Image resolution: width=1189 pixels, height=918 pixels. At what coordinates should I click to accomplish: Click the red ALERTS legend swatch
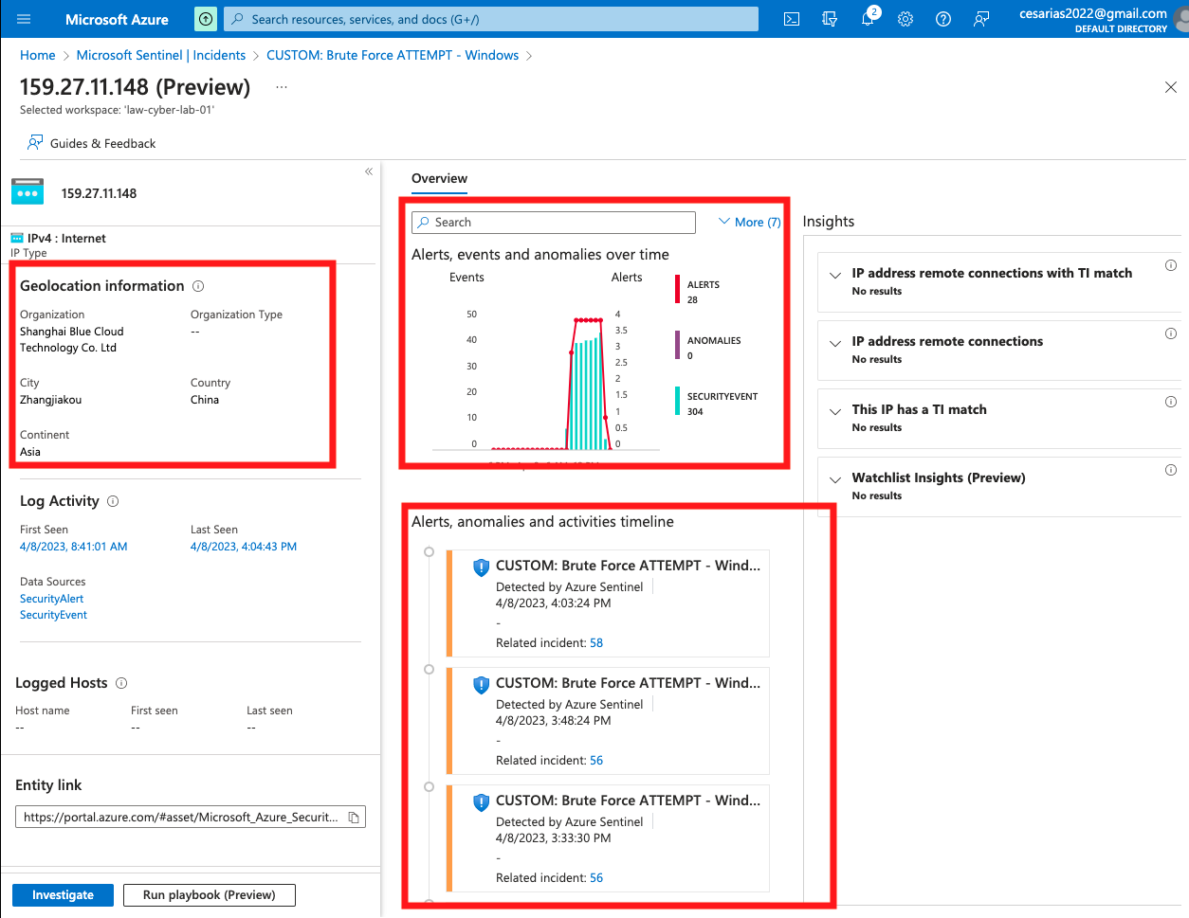pyautogui.click(x=678, y=290)
